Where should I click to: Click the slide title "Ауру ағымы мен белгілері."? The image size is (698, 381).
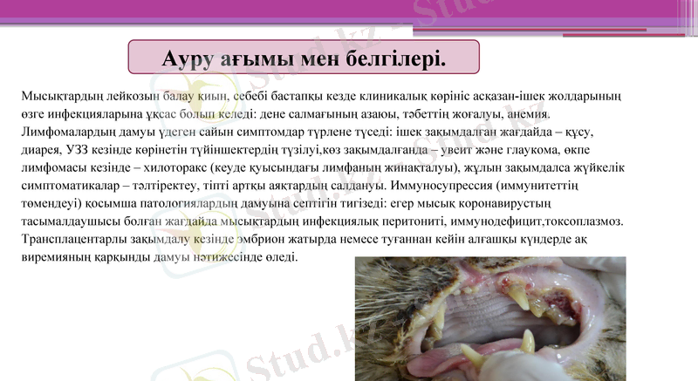[x=304, y=57]
